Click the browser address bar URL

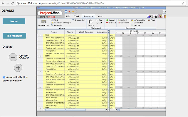click(62, 3)
